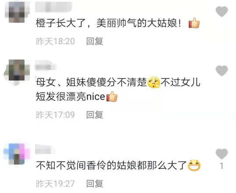The width and height of the screenshot is (236, 193).
Task: Open the second commenter's blurred username
Action: (x=46, y=66)
